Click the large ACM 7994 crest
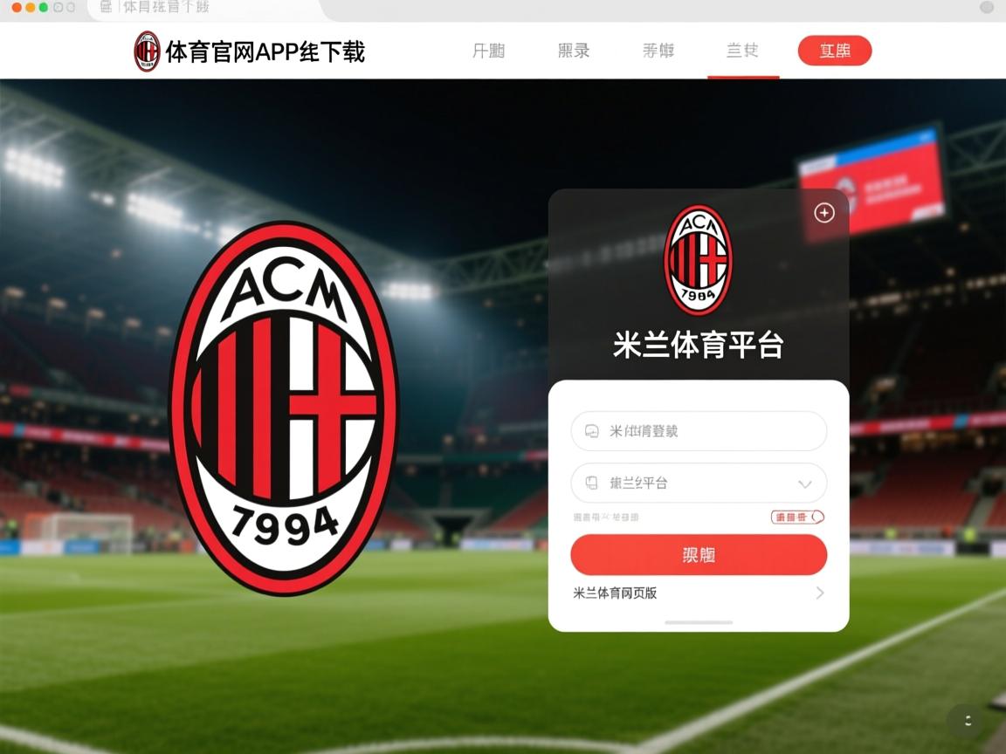The width and height of the screenshot is (1006, 754). pyautogui.click(x=284, y=408)
